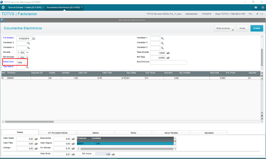Image resolution: width=266 pixels, height=159 pixels.
Task: Open lookup for Vendedor 1
Action: coord(162,38)
